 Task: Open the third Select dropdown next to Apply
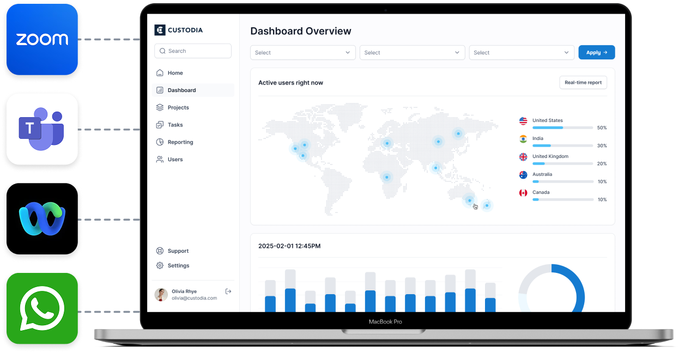[522, 52]
